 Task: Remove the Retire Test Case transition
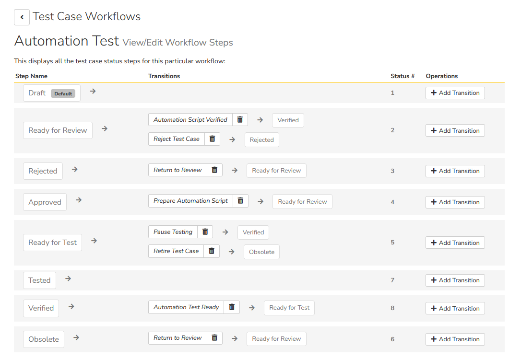pyautogui.click(x=212, y=251)
